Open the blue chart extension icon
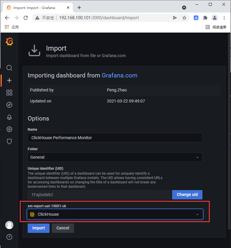Screen dimensions: 231x248 196,18
